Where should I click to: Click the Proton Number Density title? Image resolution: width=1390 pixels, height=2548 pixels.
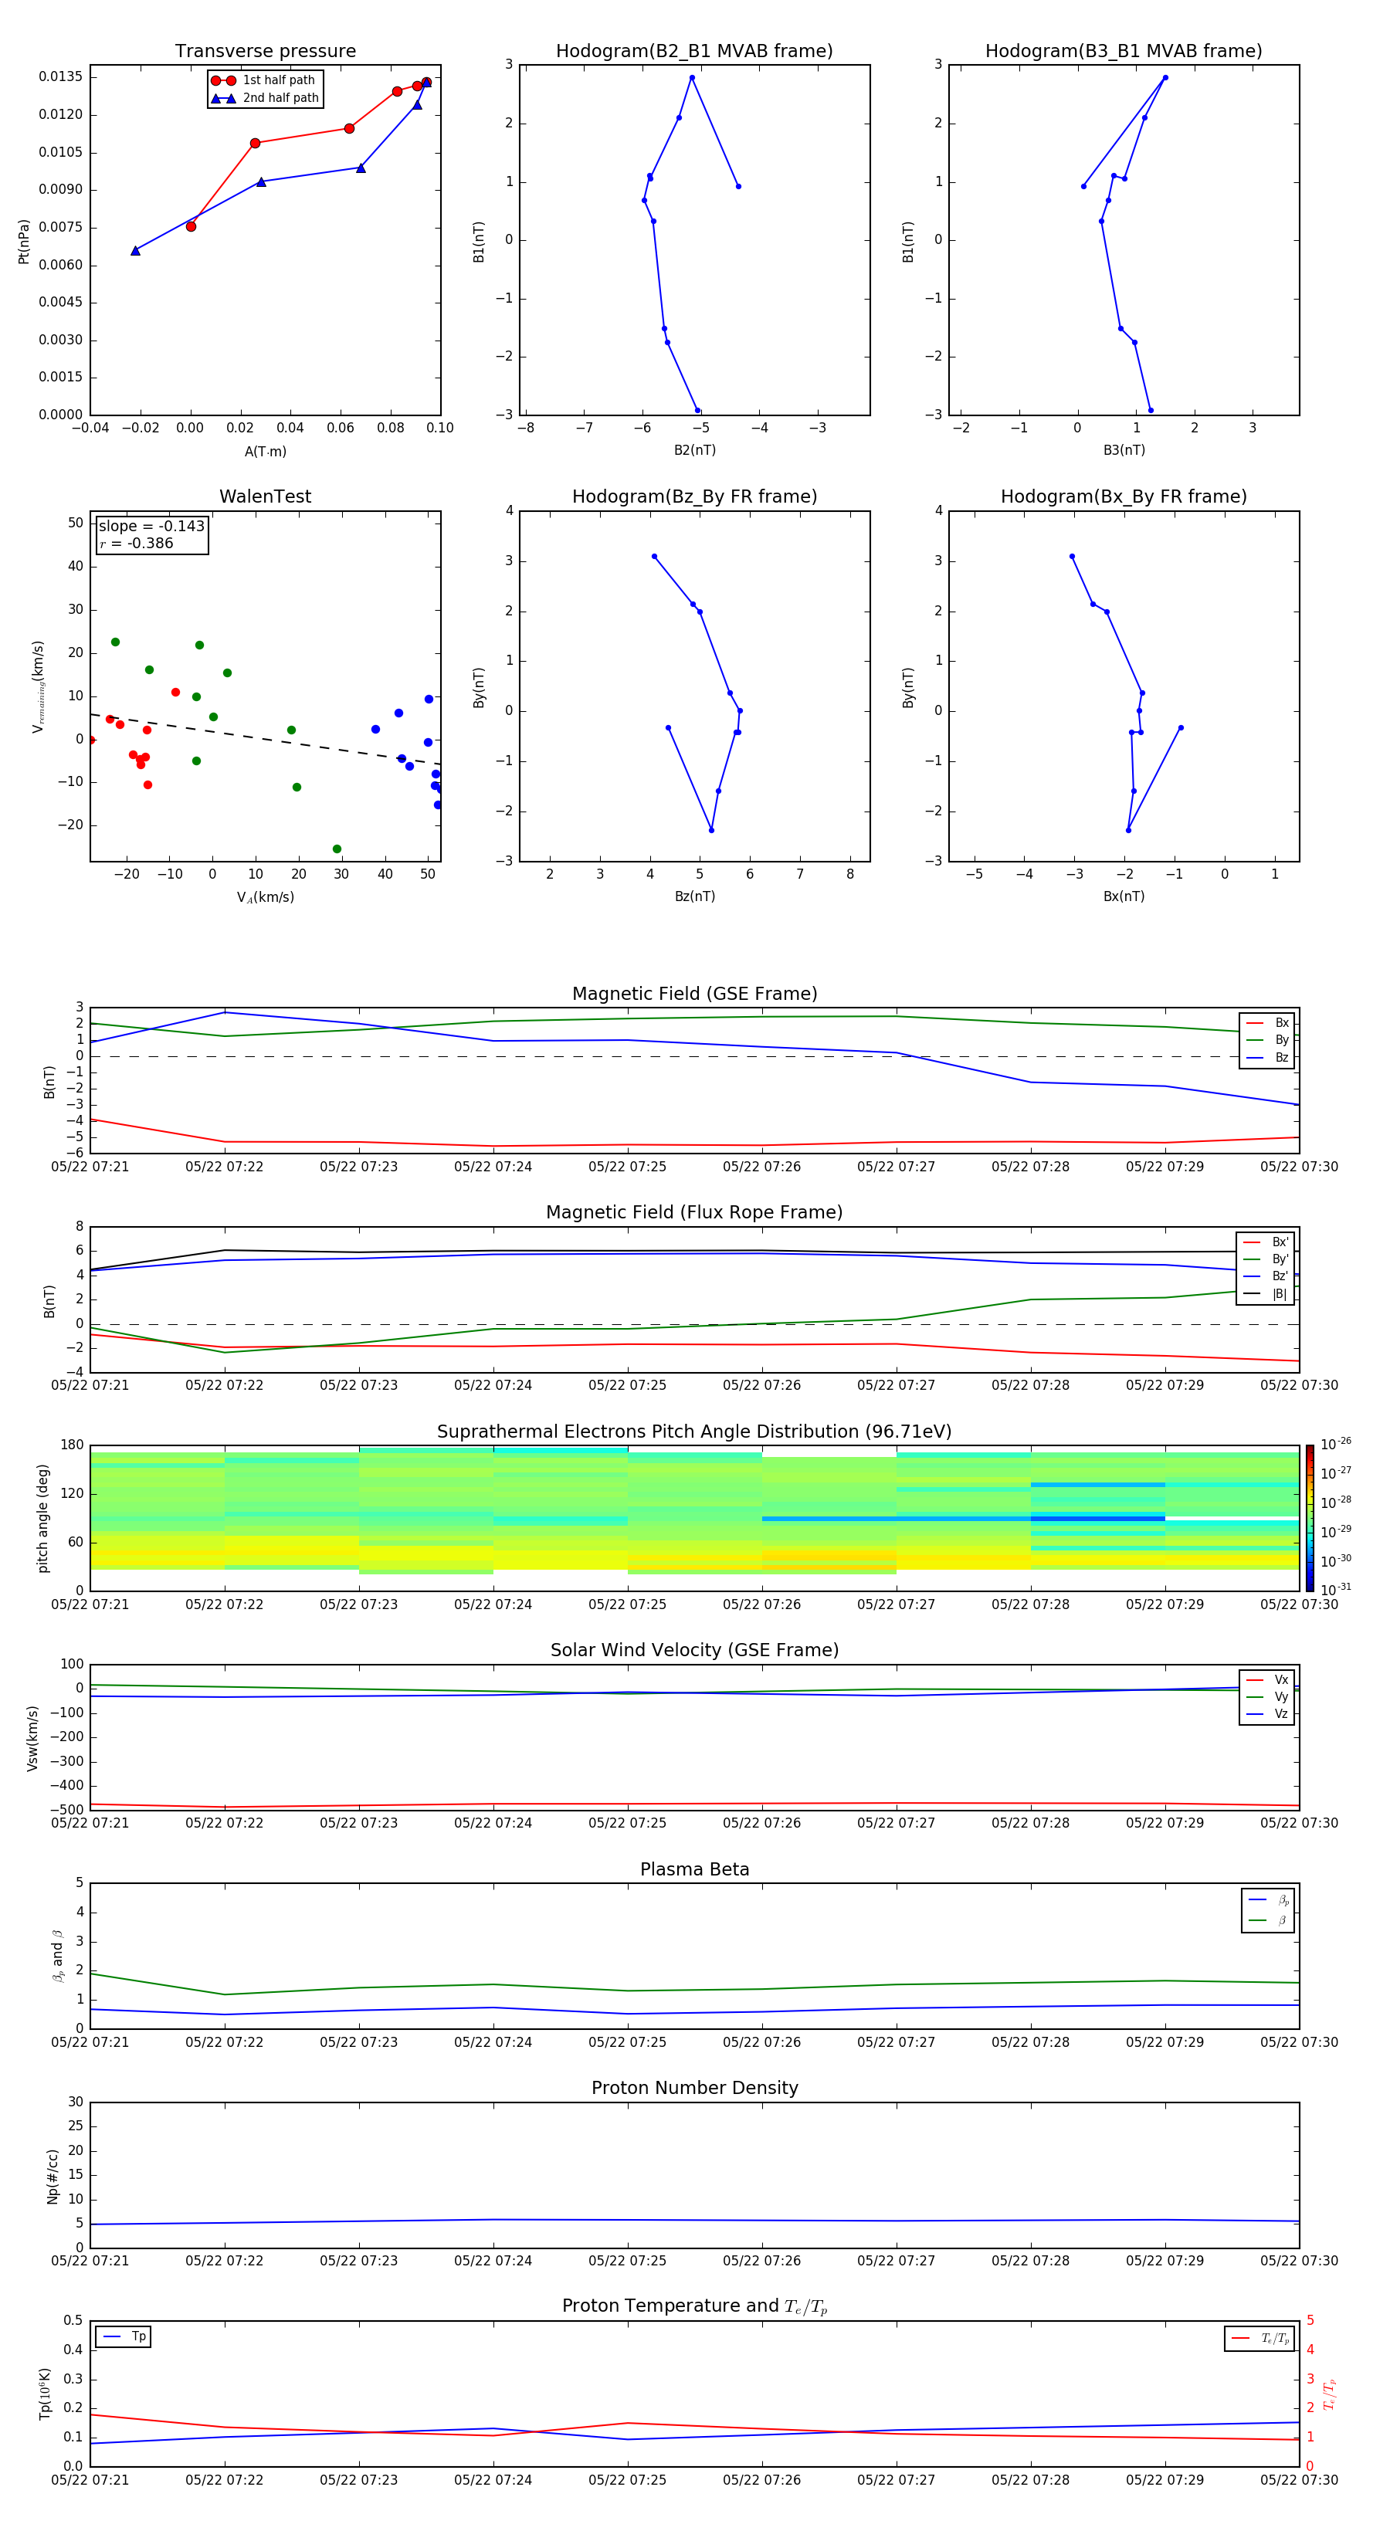point(694,2088)
